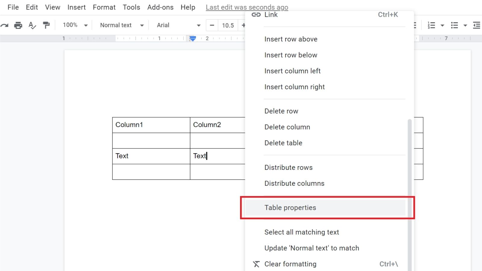The height and width of the screenshot is (271, 482).
Task: Open the Insert menu
Action: [77, 7]
